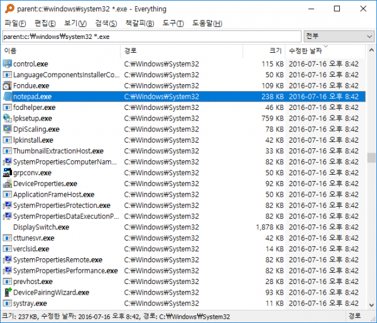
Task: Select the DisplaySwitch.exe row
Action: pos(184,227)
